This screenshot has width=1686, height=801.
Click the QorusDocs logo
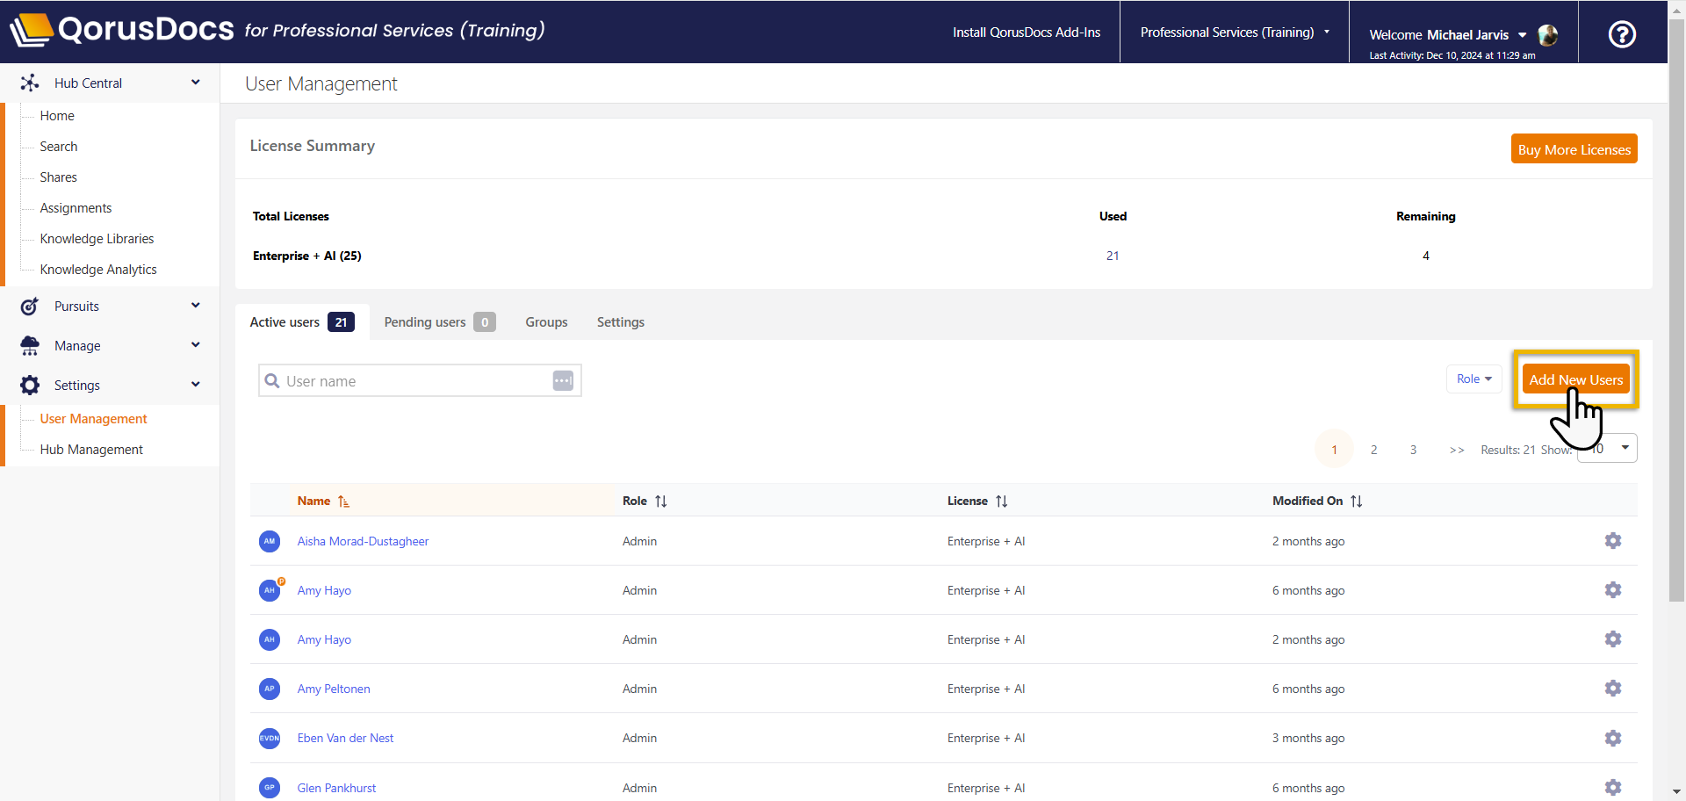point(122,30)
